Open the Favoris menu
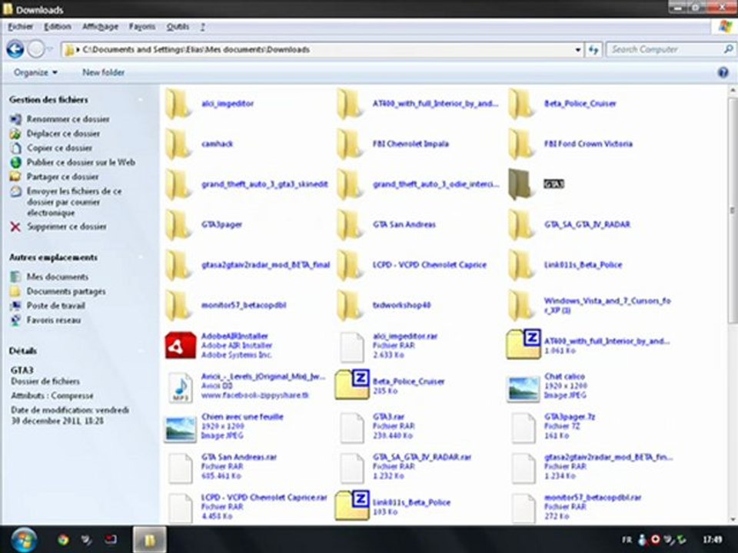The height and width of the screenshot is (553, 738). [141, 27]
